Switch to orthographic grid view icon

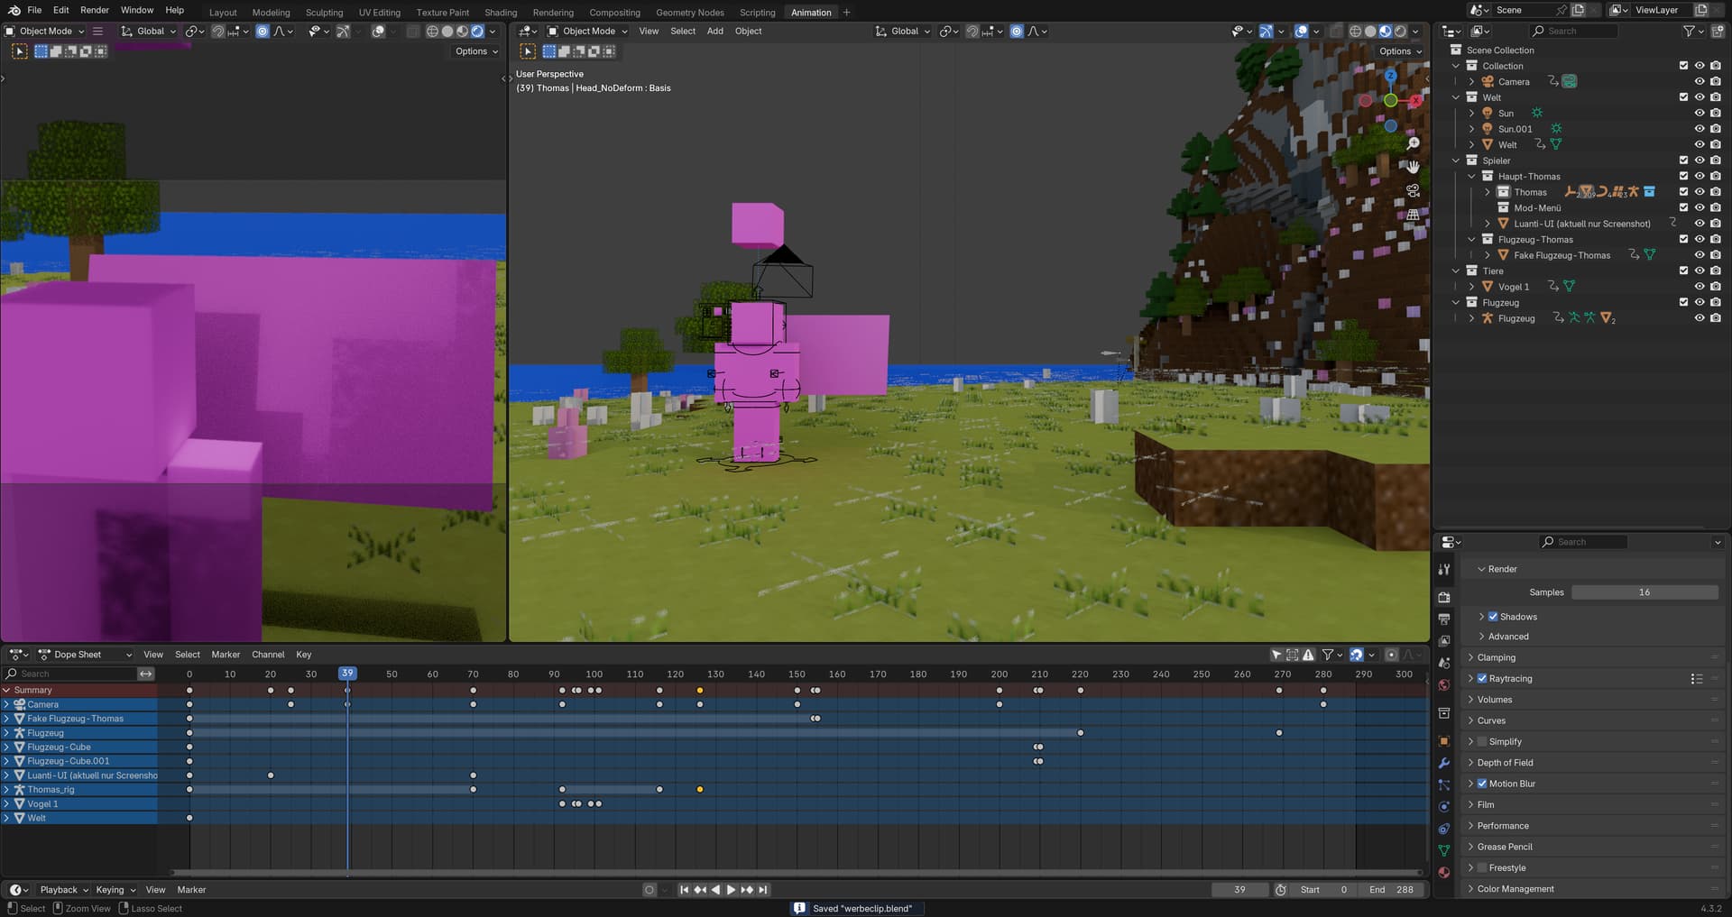1413,215
